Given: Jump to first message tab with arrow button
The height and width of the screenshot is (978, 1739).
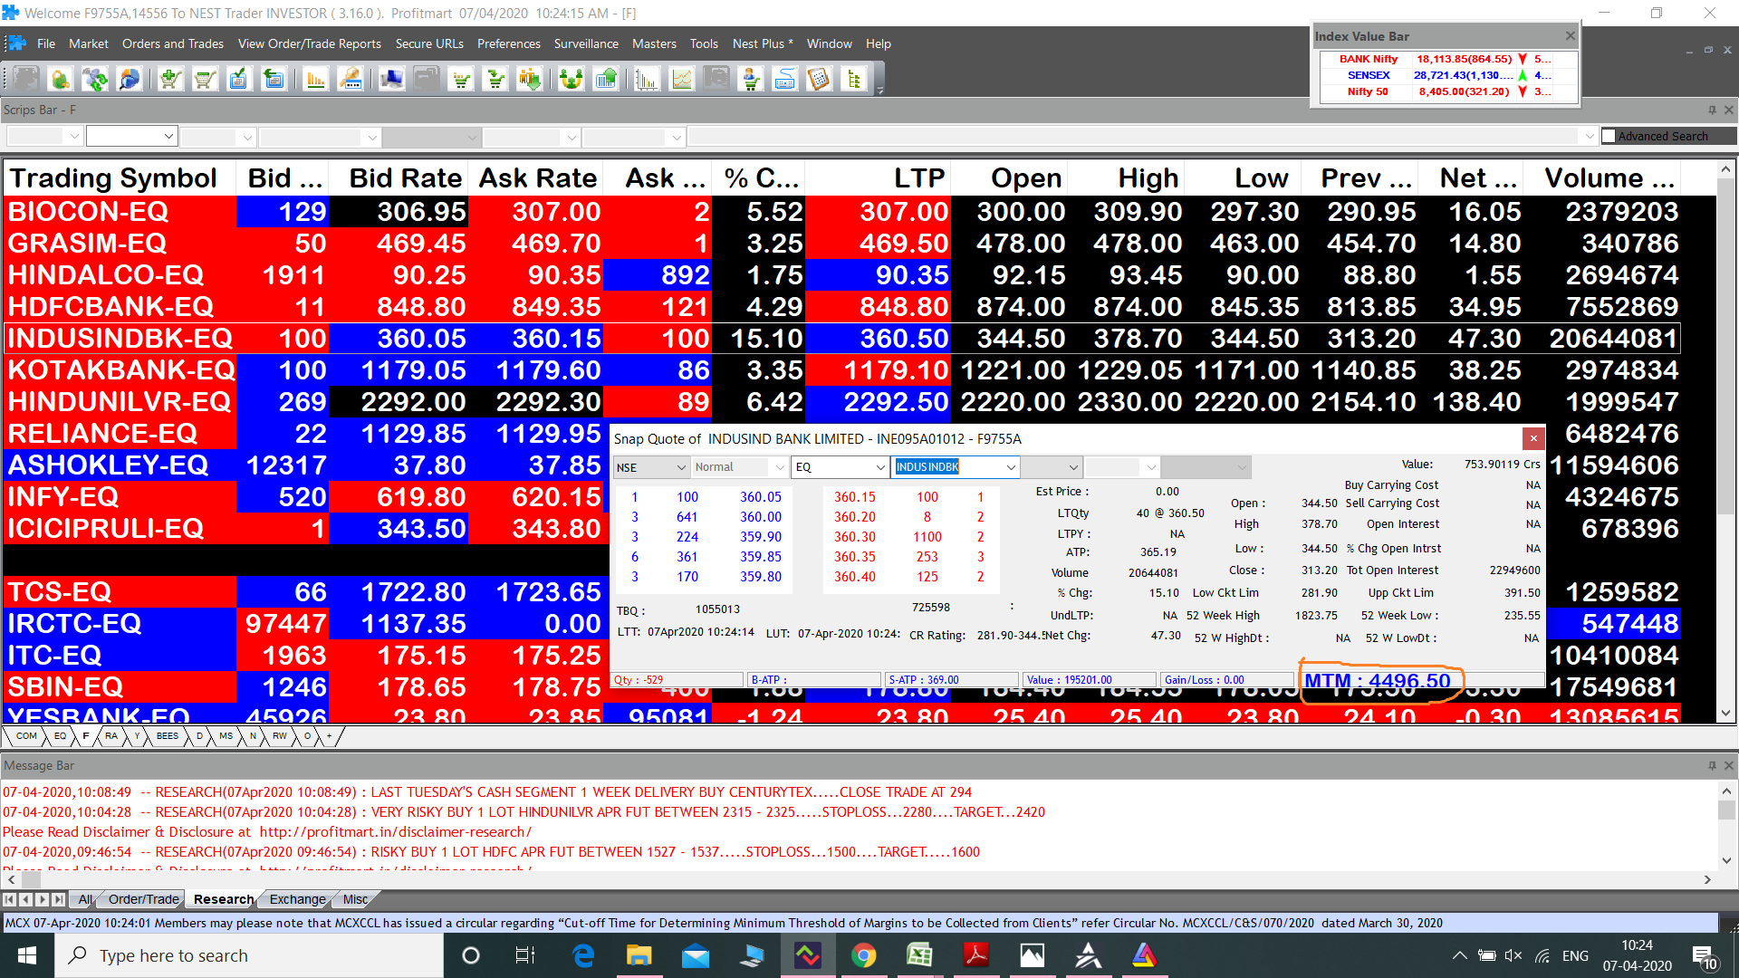Looking at the screenshot, I should (x=9, y=899).
